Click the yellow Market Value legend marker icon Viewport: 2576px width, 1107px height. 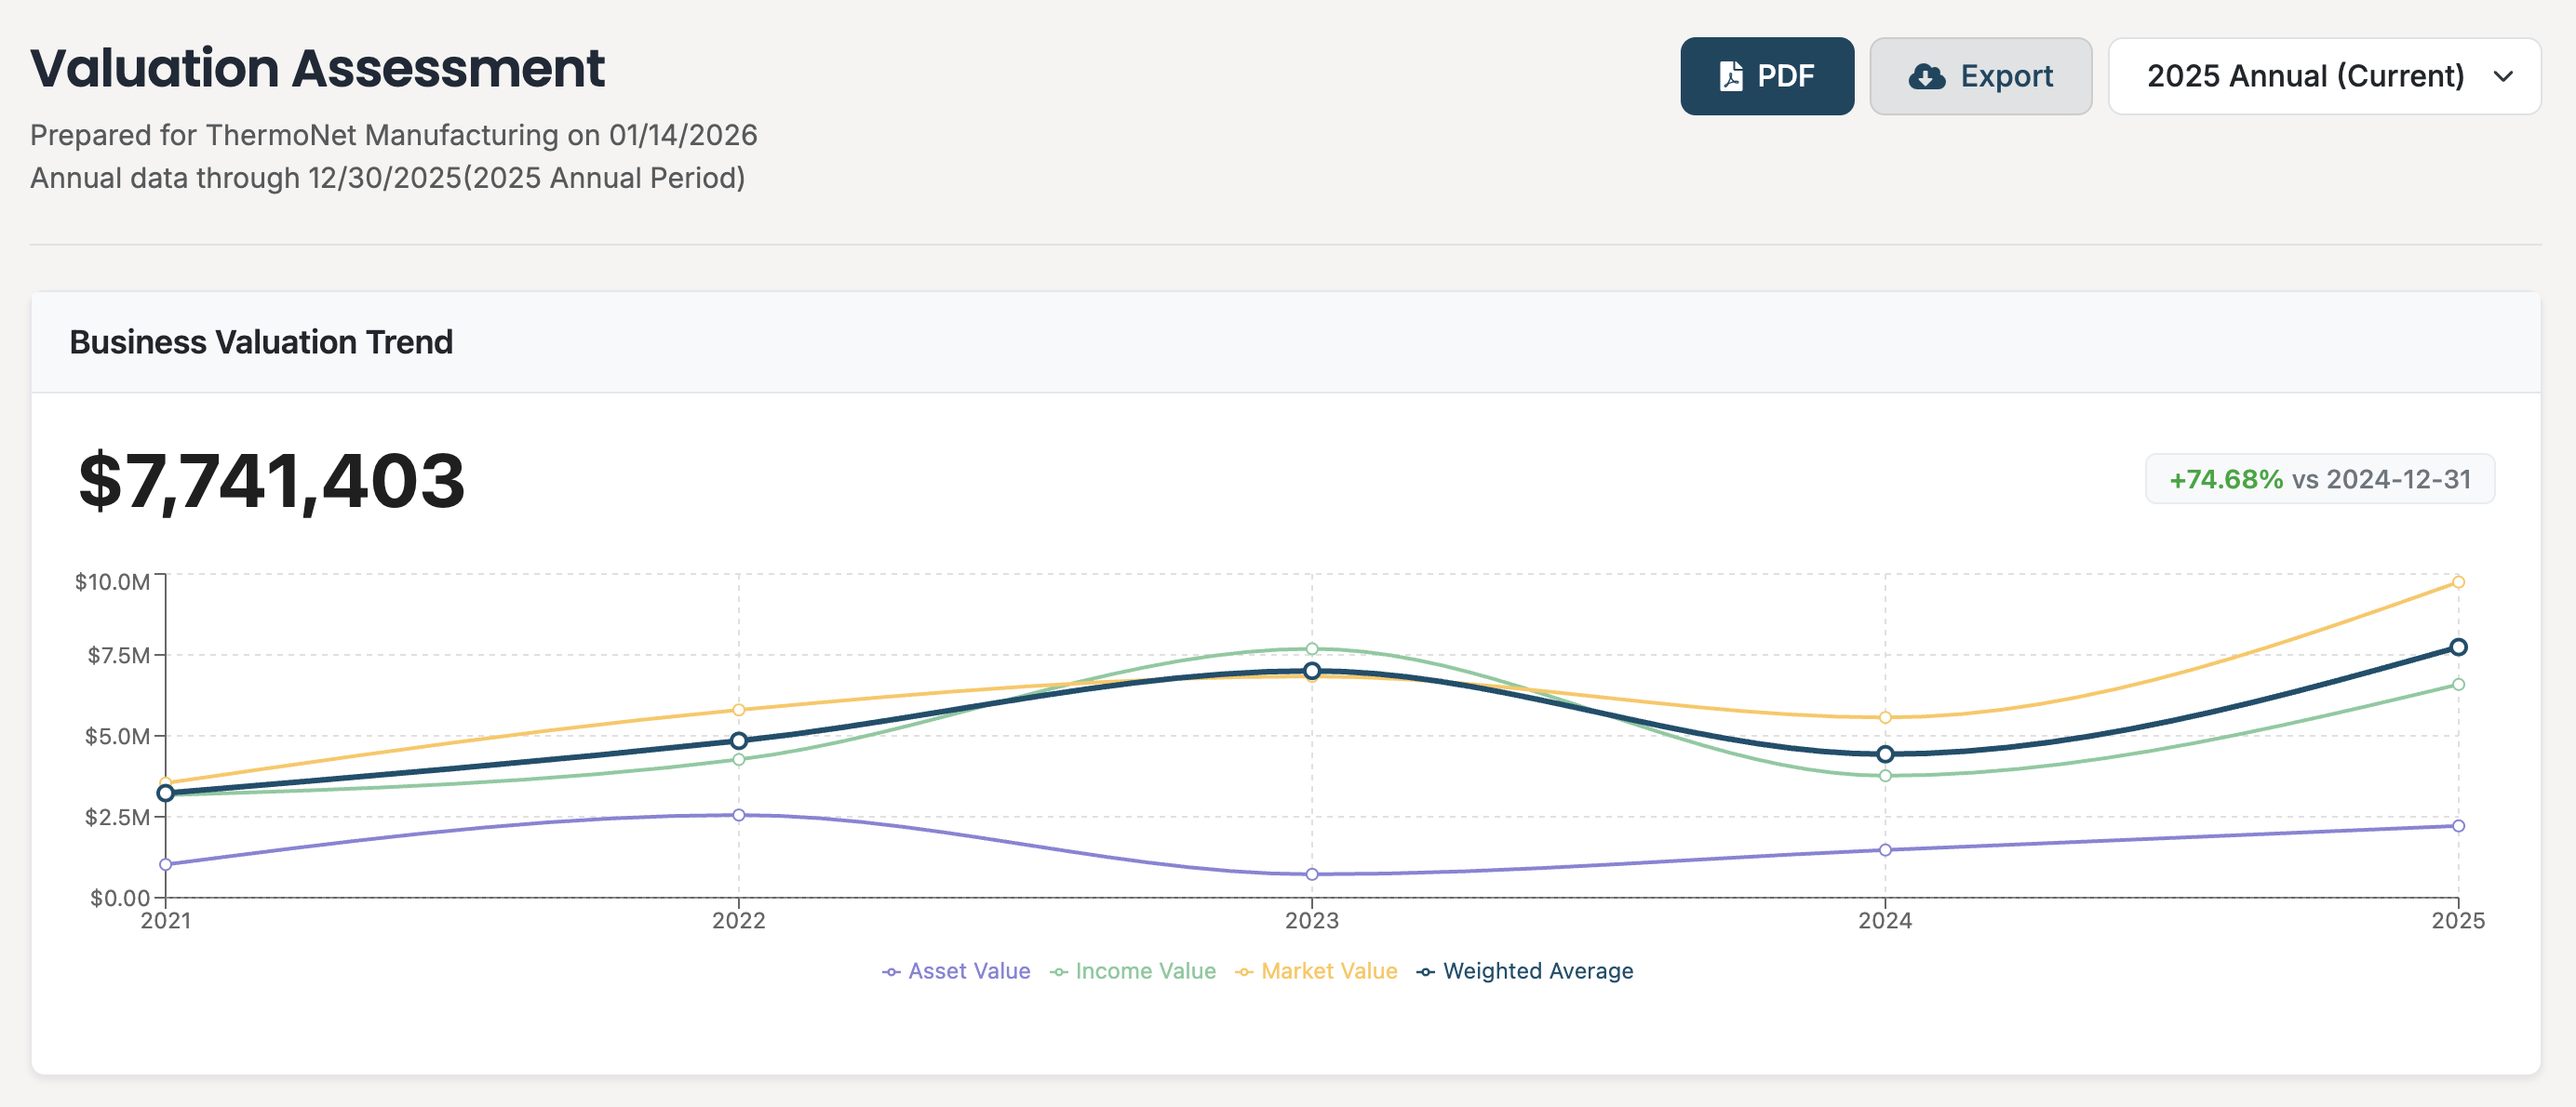(x=1247, y=971)
